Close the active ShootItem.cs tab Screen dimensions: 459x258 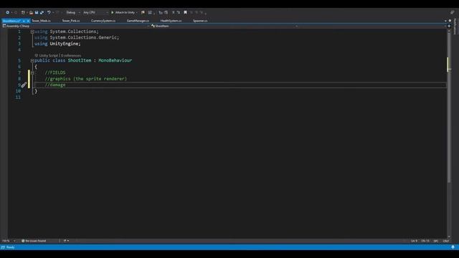28,21
